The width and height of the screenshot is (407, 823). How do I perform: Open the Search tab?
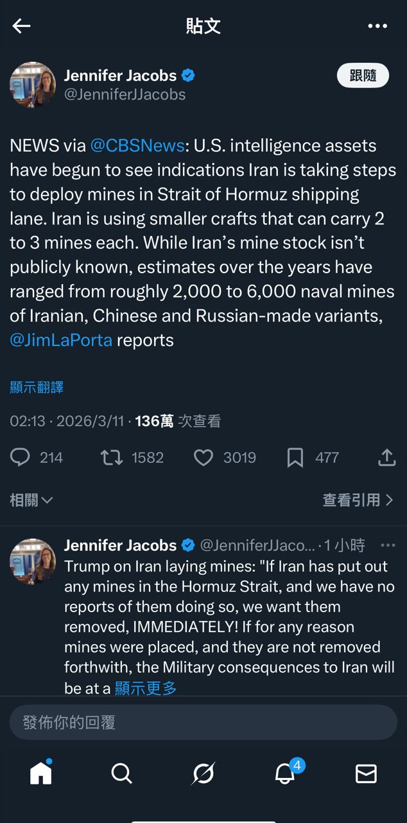121,773
